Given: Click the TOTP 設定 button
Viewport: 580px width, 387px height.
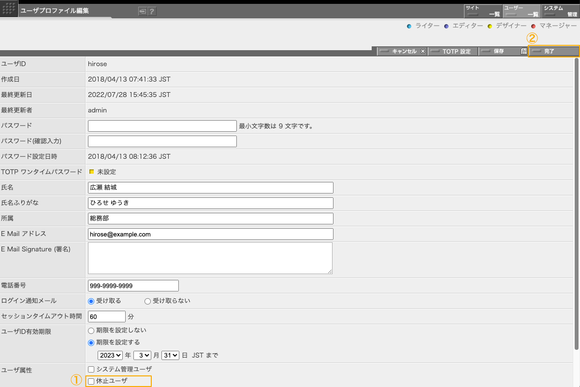Looking at the screenshot, I should click(x=453, y=51).
